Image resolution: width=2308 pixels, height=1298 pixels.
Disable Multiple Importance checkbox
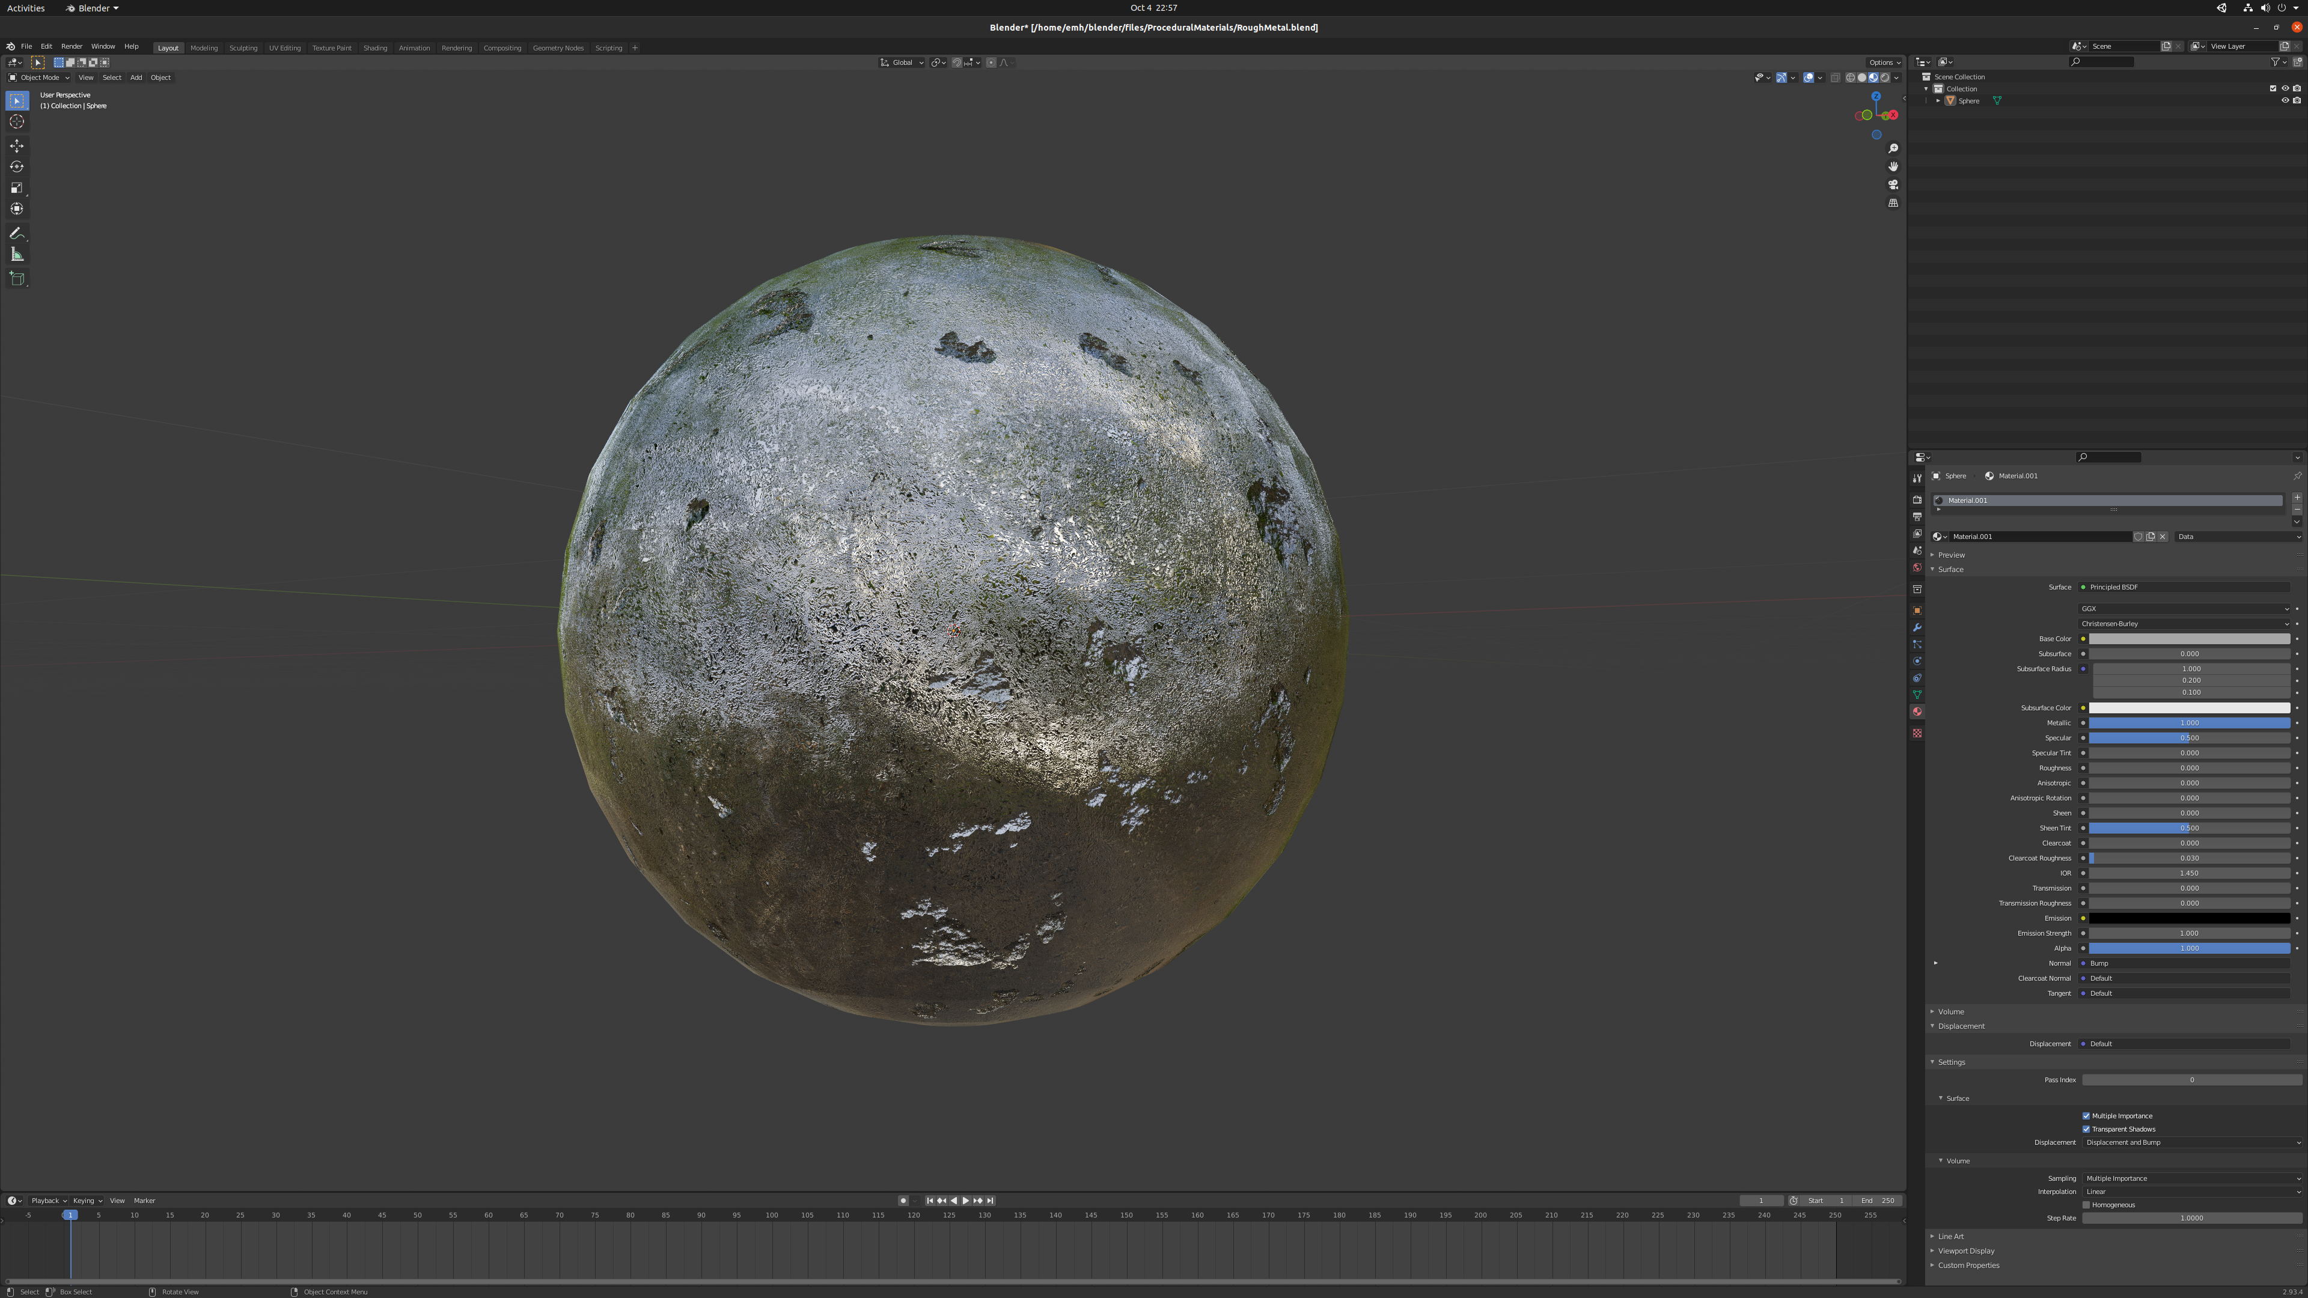click(x=2086, y=1116)
